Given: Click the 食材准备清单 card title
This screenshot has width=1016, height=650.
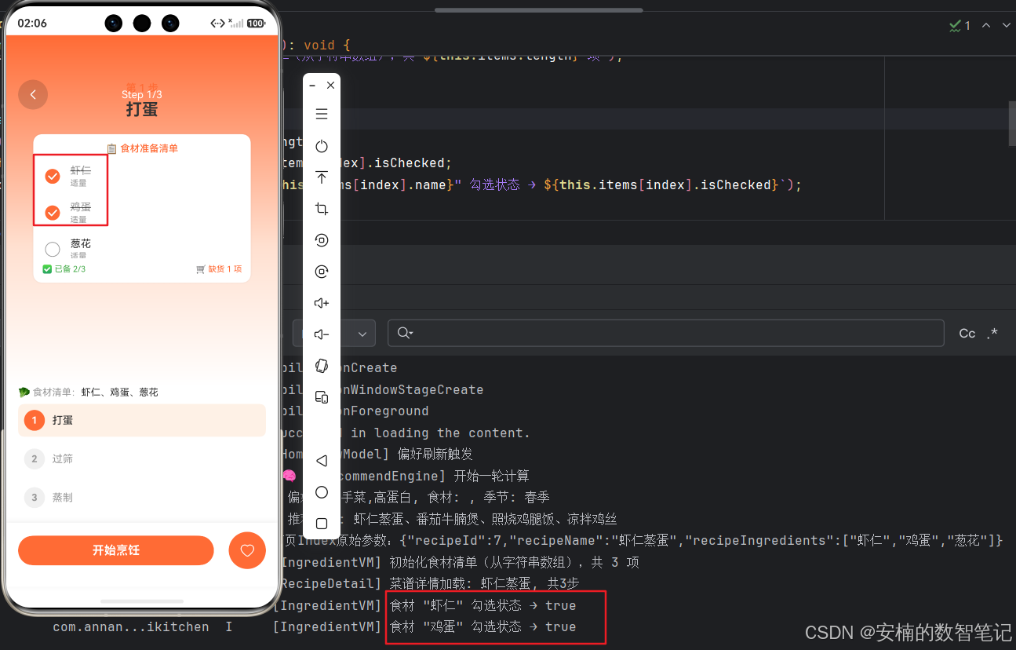Looking at the screenshot, I should point(142,148).
